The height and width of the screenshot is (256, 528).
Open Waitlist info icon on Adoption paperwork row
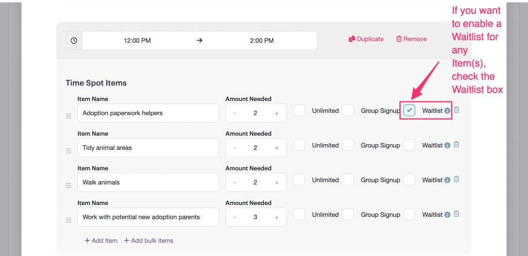pyautogui.click(x=447, y=111)
